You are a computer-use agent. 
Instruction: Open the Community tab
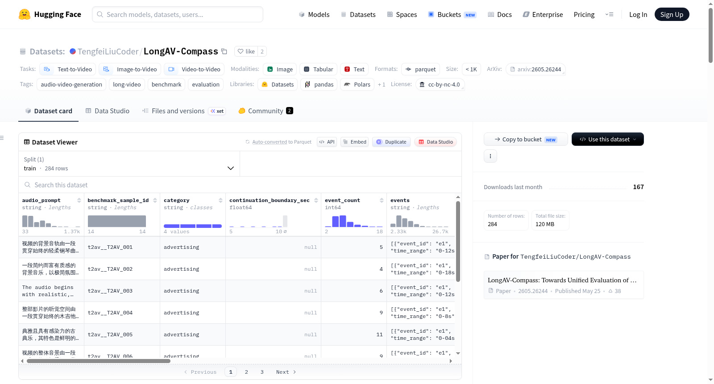[266, 111]
